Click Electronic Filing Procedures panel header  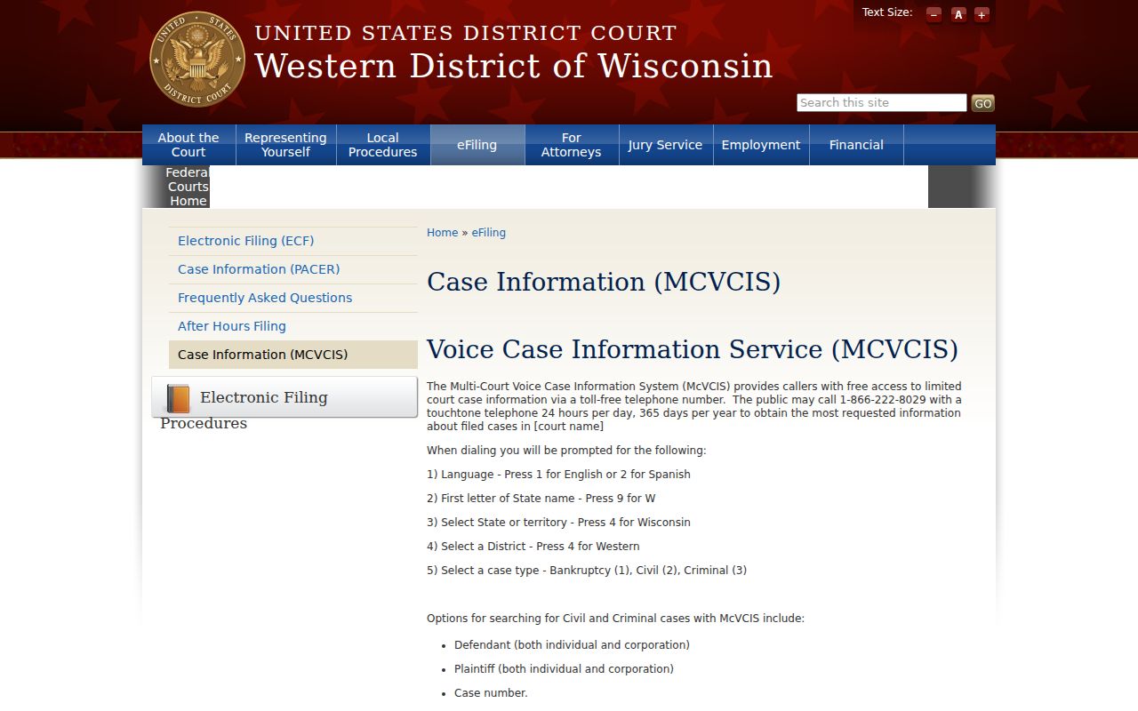(x=284, y=397)
